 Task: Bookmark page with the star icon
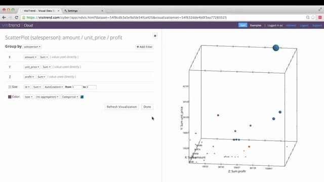(313, 18)
